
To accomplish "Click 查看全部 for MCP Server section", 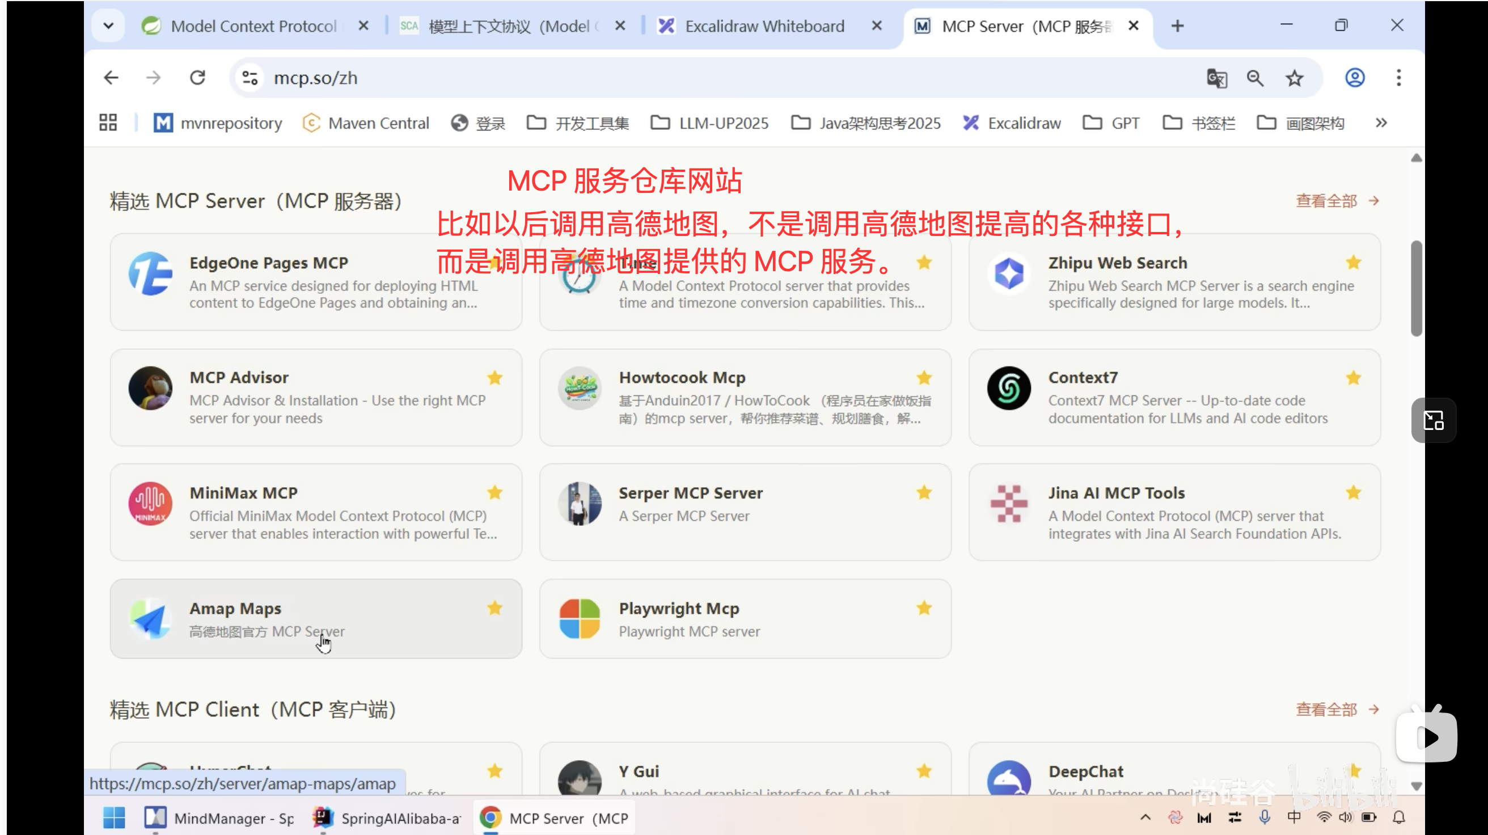I will 1337,200.
